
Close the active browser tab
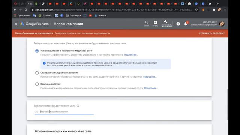pyautogui.click(x=31, y=4)
